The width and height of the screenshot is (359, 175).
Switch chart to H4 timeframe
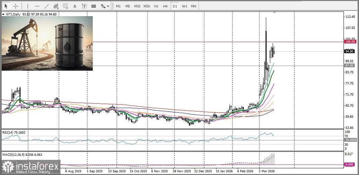pyautogui.click(x=165, y=6)
